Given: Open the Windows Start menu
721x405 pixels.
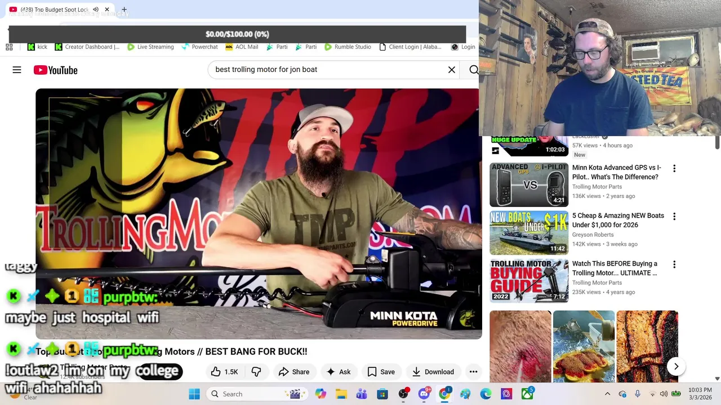Looking at the screenshot, I should (194, 394).
